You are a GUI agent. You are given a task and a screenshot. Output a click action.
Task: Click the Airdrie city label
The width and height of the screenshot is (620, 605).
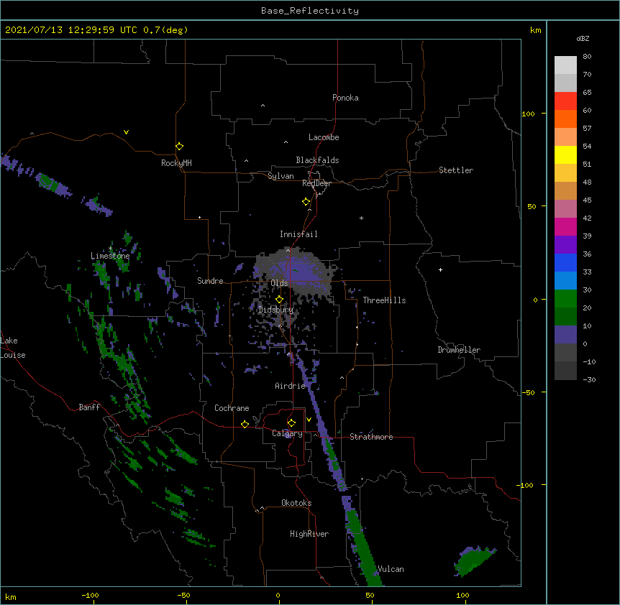click(290, 386)
